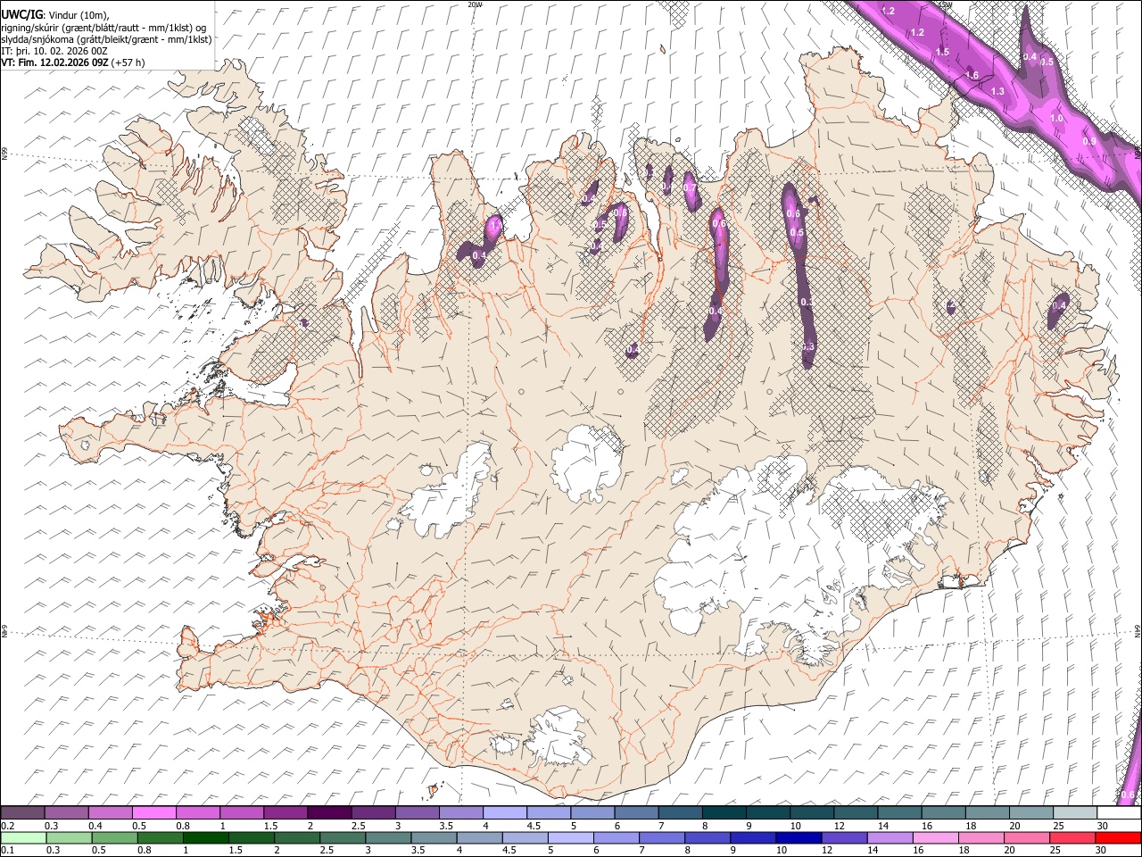1142x857 pixels.
Task: Click the '0.4' value in the colour legend
Action: coord(95,826)
